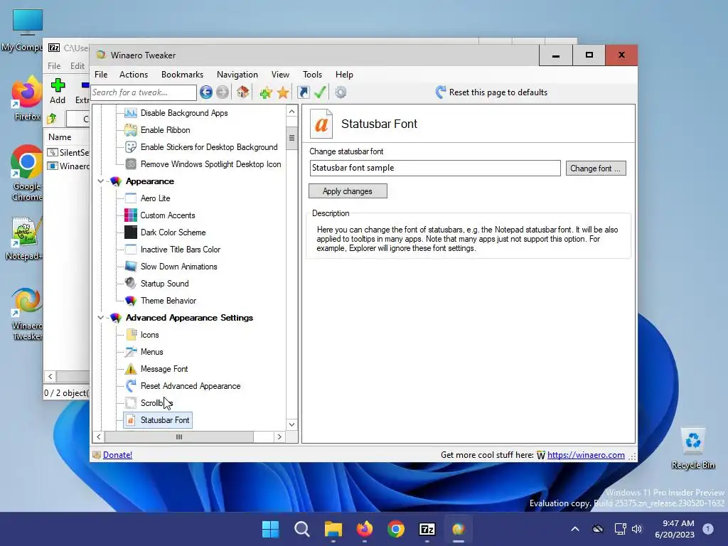Screen dimensions: 728x546
Task: Click the Statusbar Font 'a' tree icon
Action: (131, 420)
